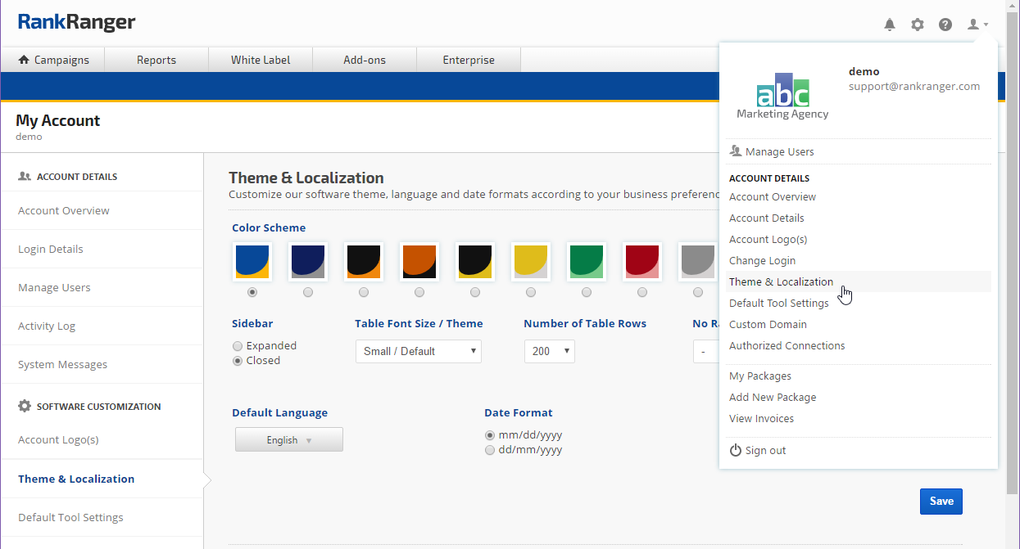Open the Enterprise tab
1020x549 pixels.
[x=469, y=60]
